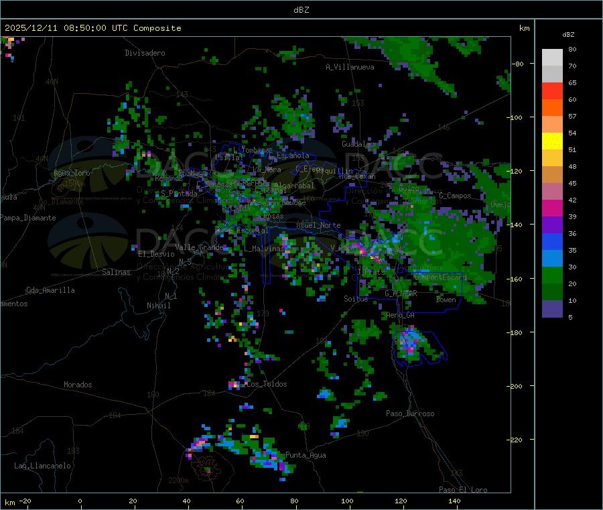Click the '-80' tick on the right axis
603x510 pixels.
518,64
